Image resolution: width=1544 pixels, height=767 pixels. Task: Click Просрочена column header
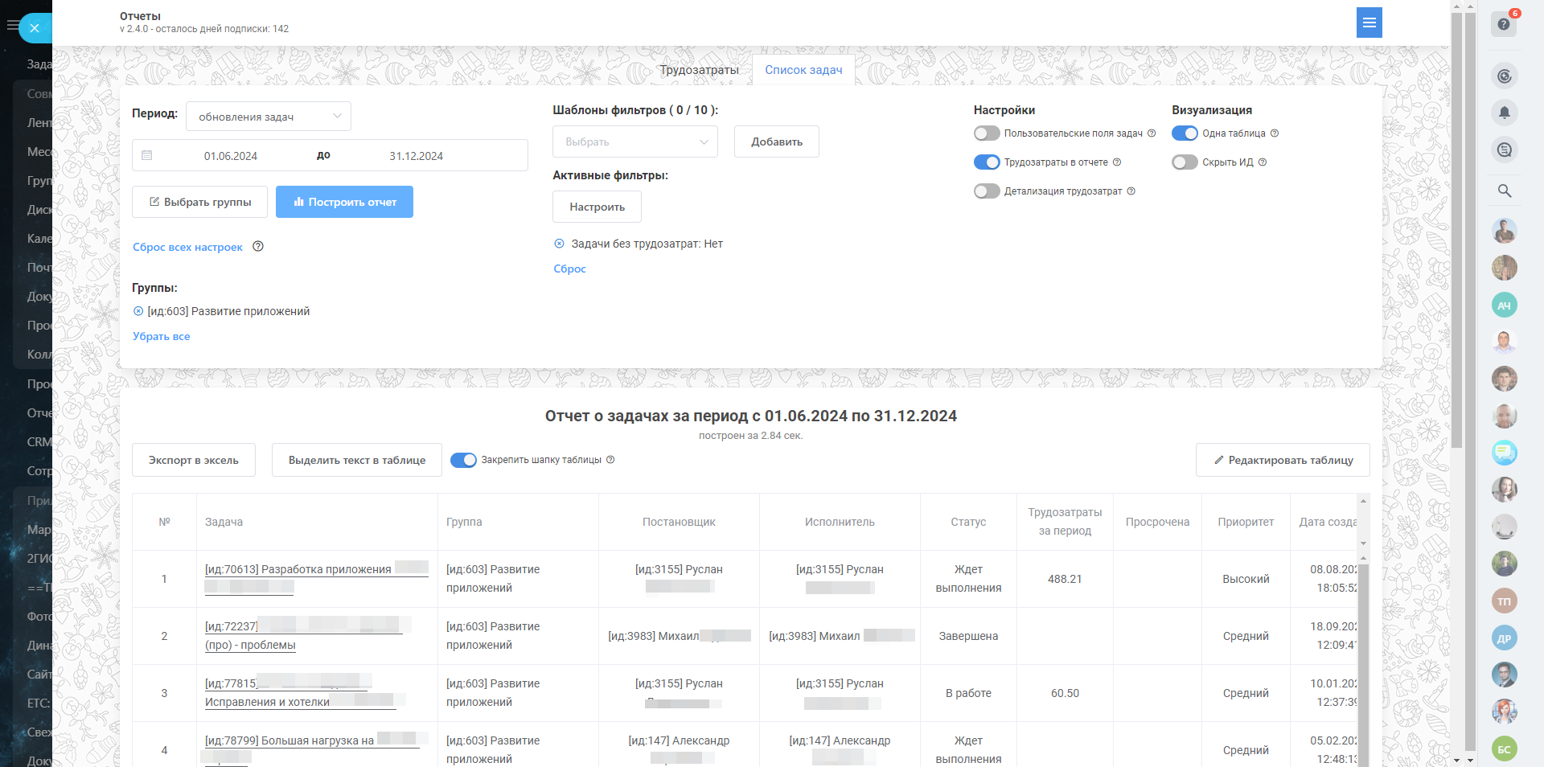coord(1157,522)
